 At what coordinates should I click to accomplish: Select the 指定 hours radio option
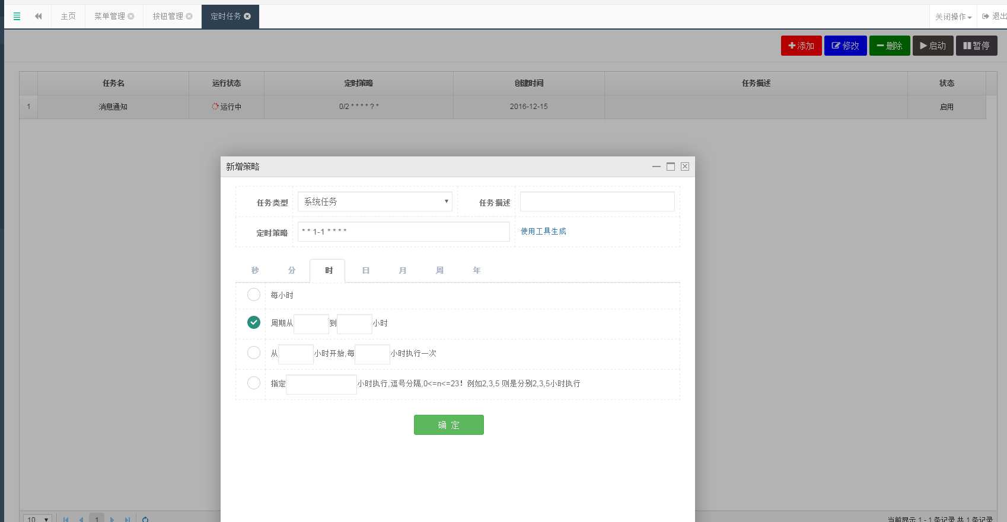254,383
